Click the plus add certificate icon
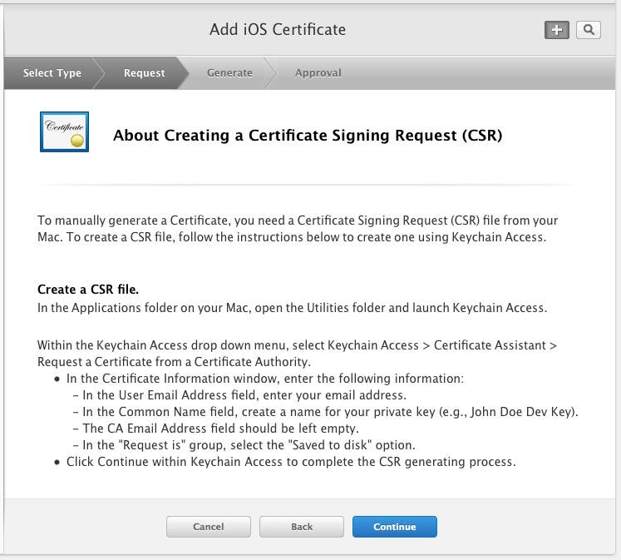This screenshot has width=621, height=560. click(556, 30)
